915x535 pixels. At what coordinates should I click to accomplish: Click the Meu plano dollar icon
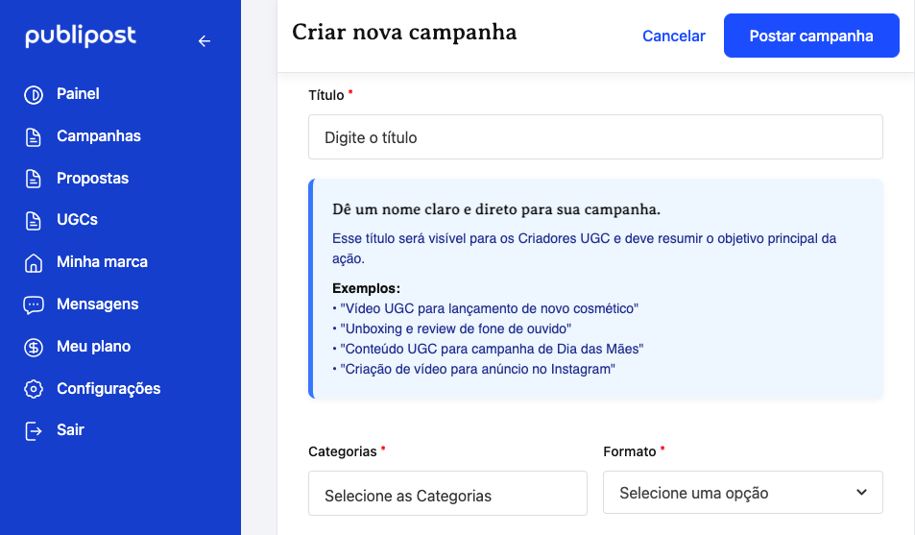(x=34, y=347)
